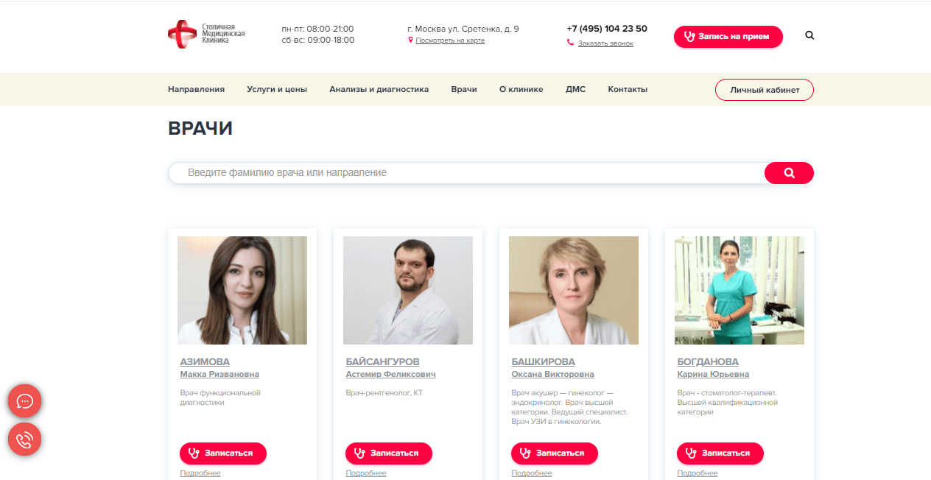Open the ДМС navigation item
The image size is (931, 480).
click(x=575, y=89)
